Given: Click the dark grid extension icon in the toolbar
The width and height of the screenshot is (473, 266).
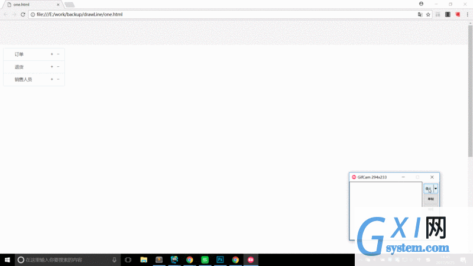Looking at the screenshot, I should 448,14.
